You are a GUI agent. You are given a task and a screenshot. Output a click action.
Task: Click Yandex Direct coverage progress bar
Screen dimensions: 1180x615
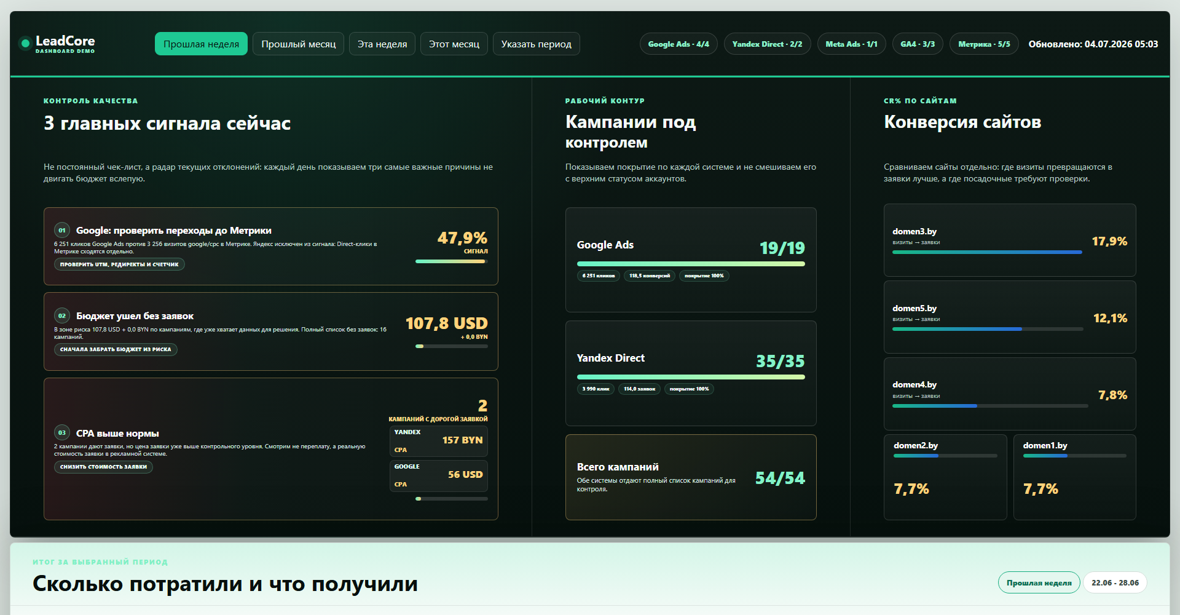[691, 377]
